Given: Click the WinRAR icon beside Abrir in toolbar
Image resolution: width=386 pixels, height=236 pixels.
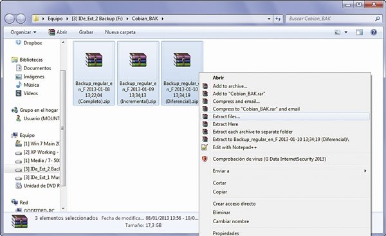Looking at the screenshot, I should (x=51, y=32).
